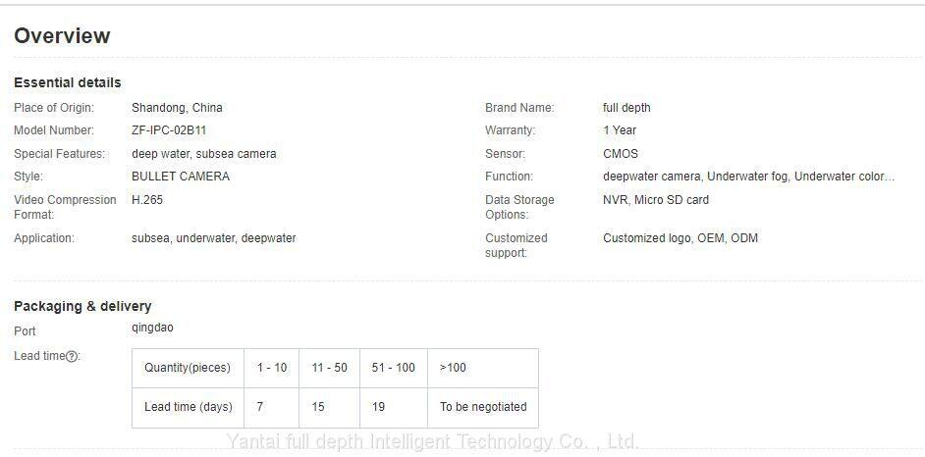Click the 'To be negotiated' lead time cell

483,407
